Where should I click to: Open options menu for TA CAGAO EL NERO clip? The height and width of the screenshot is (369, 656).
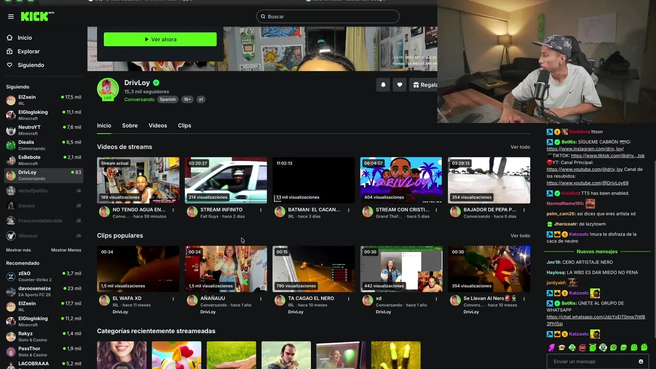click(x=348, y=299)
